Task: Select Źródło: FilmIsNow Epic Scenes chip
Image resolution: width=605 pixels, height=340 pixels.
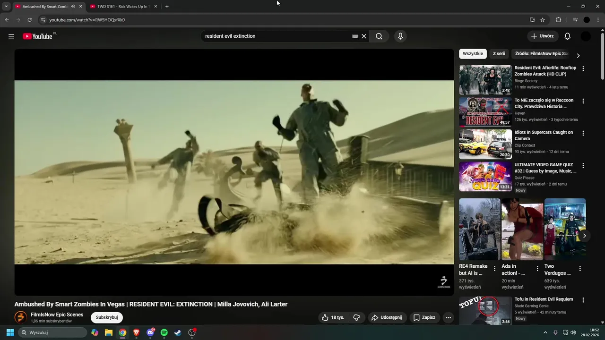Action: tap(542, 54)
